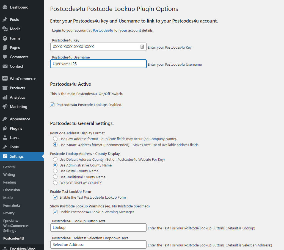Open EposNow-WooCommerce Settings submenu
The image size is (284, 250).
(x=16, y=226)
